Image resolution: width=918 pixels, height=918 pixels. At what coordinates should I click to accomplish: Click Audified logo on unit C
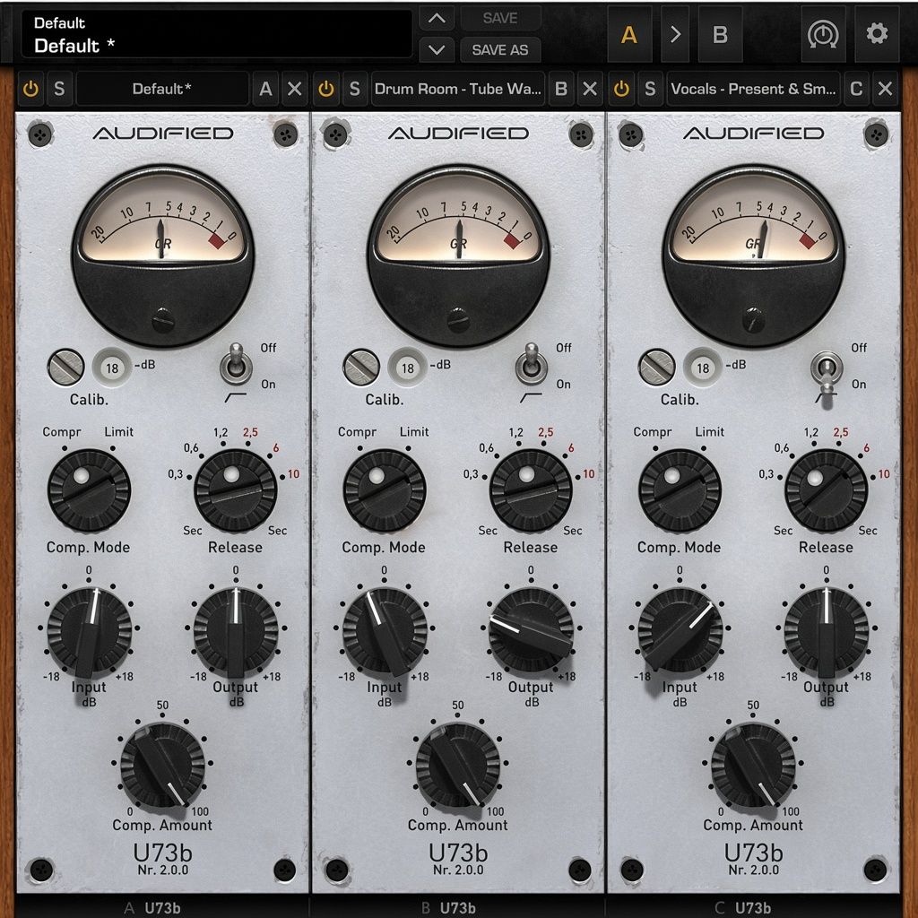click(x=753, y=134)
